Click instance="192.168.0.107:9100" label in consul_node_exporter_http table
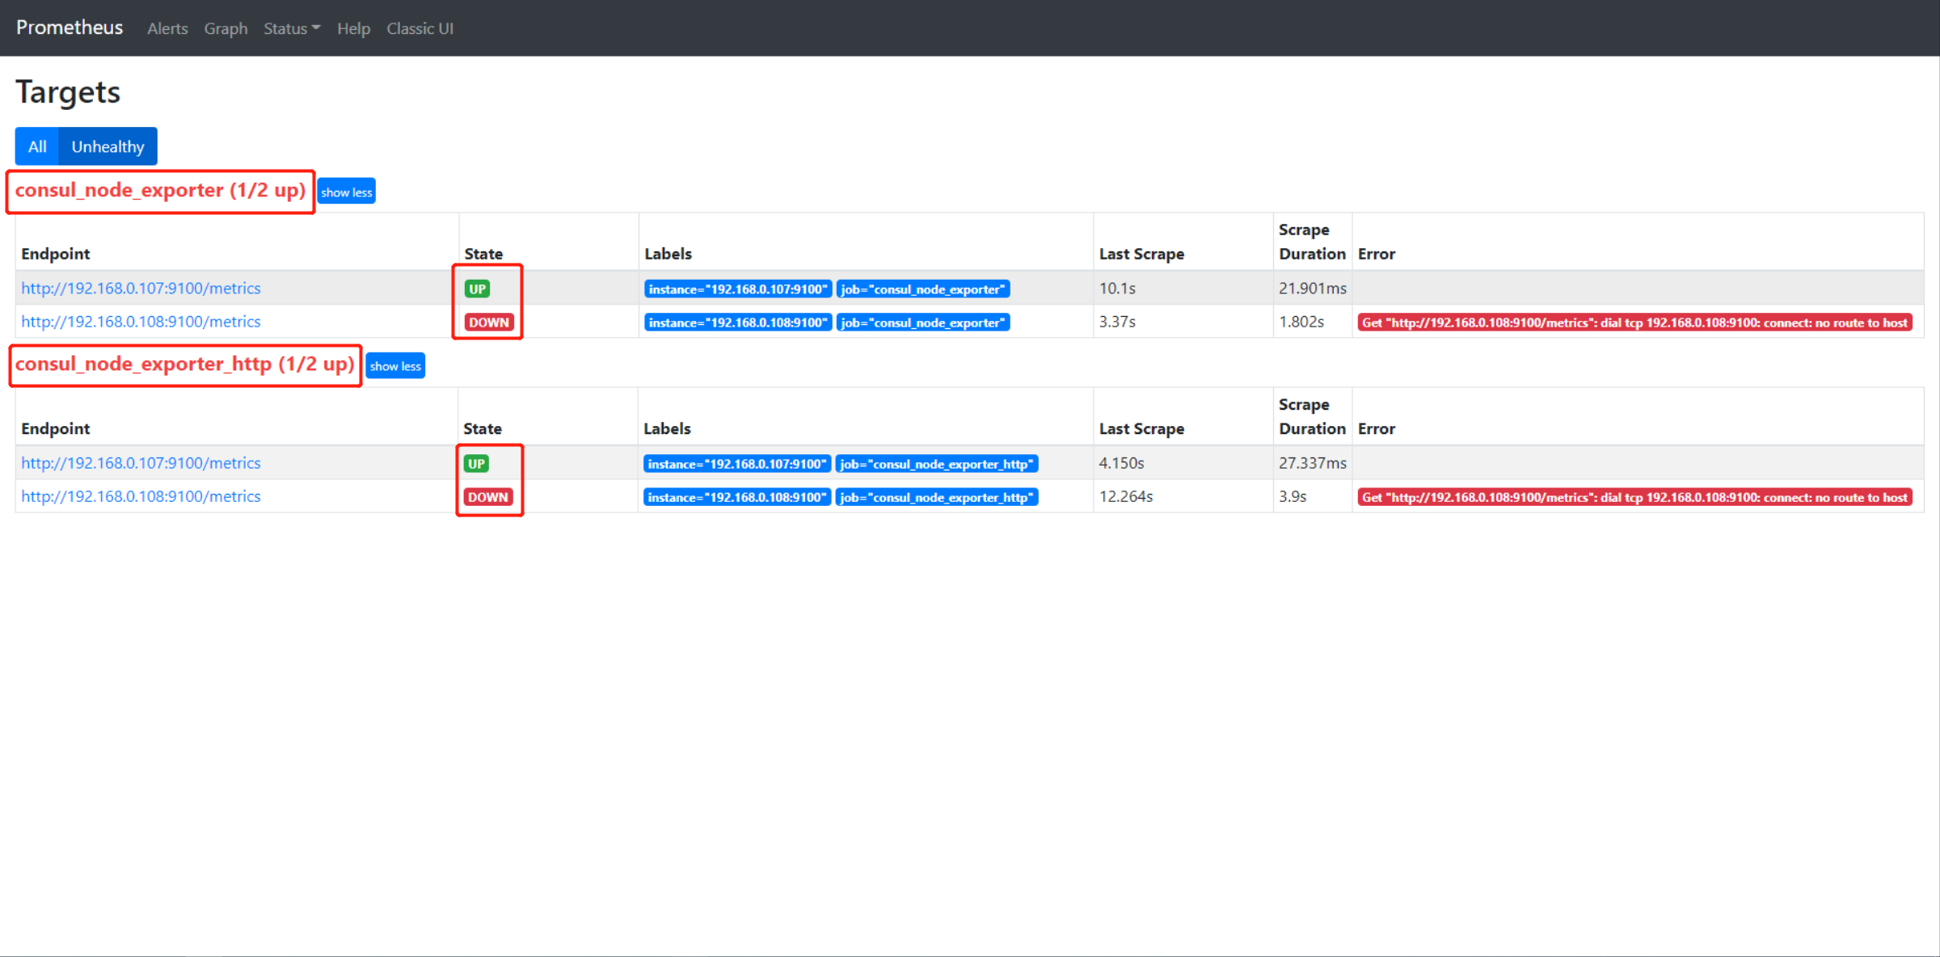Viewport: 1940px width, 957px height. [737, 463]
